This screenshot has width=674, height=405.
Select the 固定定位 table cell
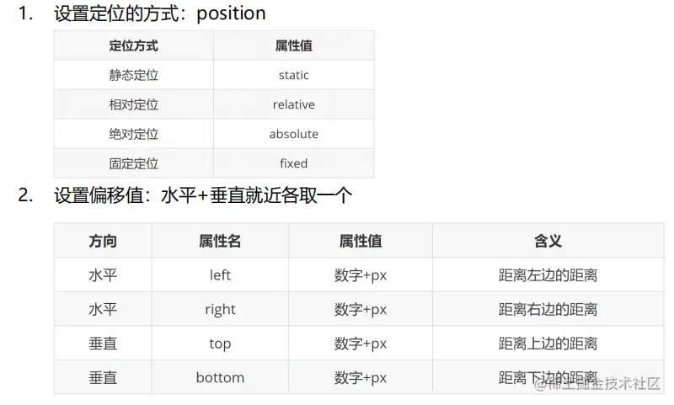[133, 163]
